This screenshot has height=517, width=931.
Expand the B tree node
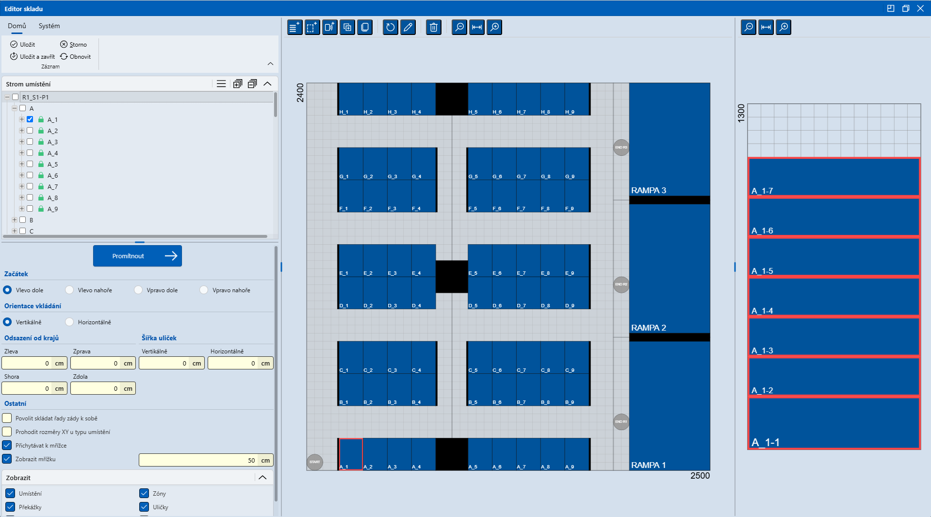(14, 220)
